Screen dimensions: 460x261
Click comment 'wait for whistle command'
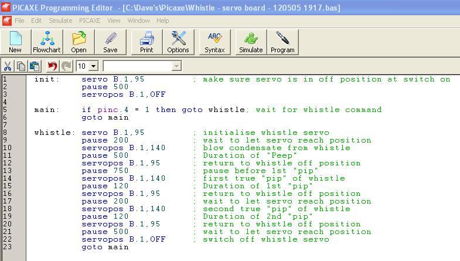pyautogui.click(x=319, y=110)
